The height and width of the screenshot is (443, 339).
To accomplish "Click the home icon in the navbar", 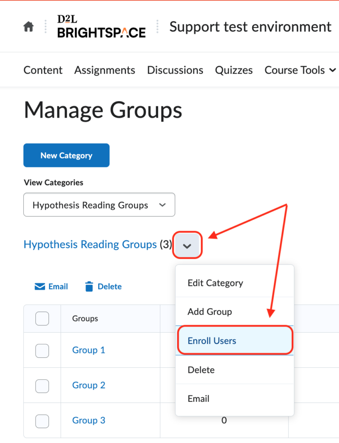I will [x=28, y=26].
